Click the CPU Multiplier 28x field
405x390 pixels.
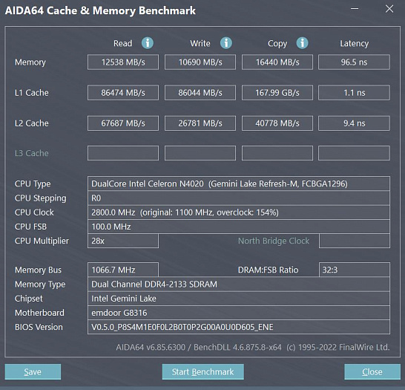coord(123,241)
